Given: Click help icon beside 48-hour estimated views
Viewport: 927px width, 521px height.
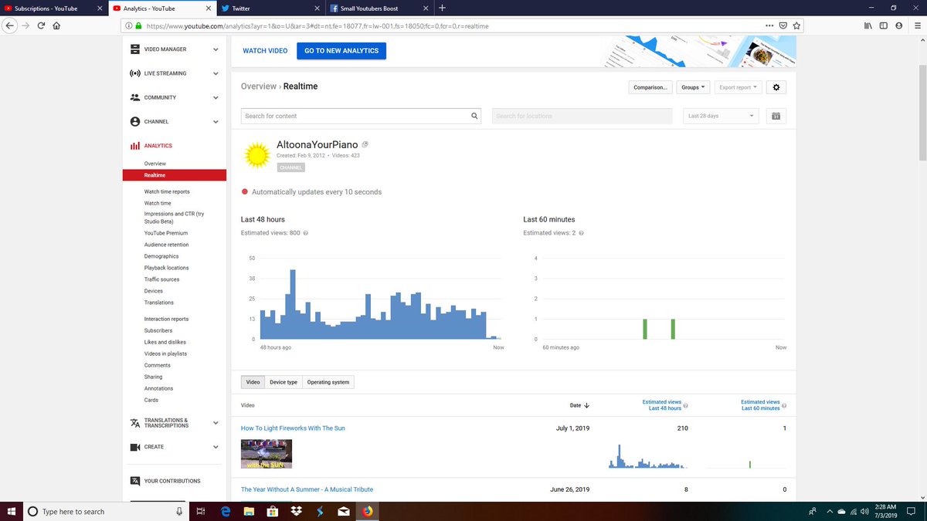Looking at the screenshot, I should pos(306,233).
